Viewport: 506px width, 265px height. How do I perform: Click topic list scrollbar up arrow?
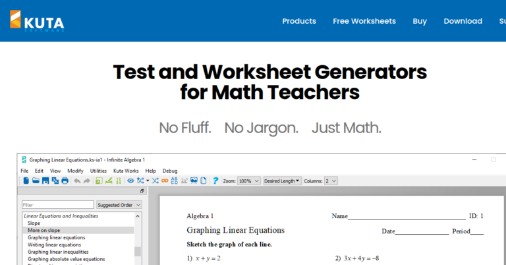138,216
